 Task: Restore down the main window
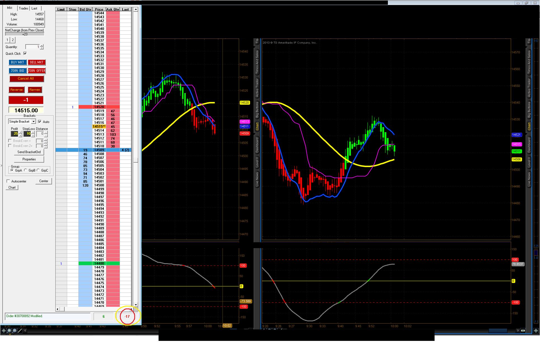[x=526, y=3]
